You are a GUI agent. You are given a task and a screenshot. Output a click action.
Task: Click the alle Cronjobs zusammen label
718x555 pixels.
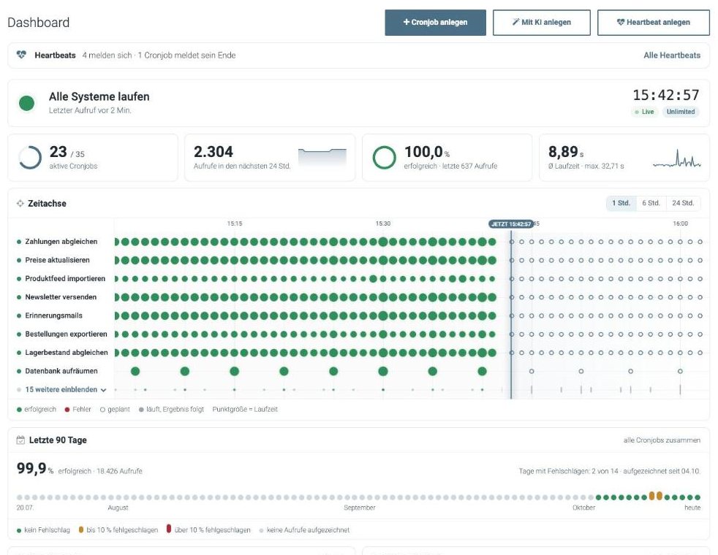tap(662, 440)
